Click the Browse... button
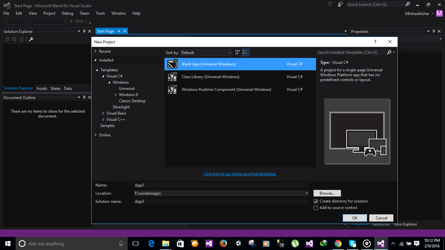 (327, 193)
